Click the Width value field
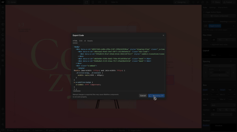 pyautogui.click(x=214, y=90)
